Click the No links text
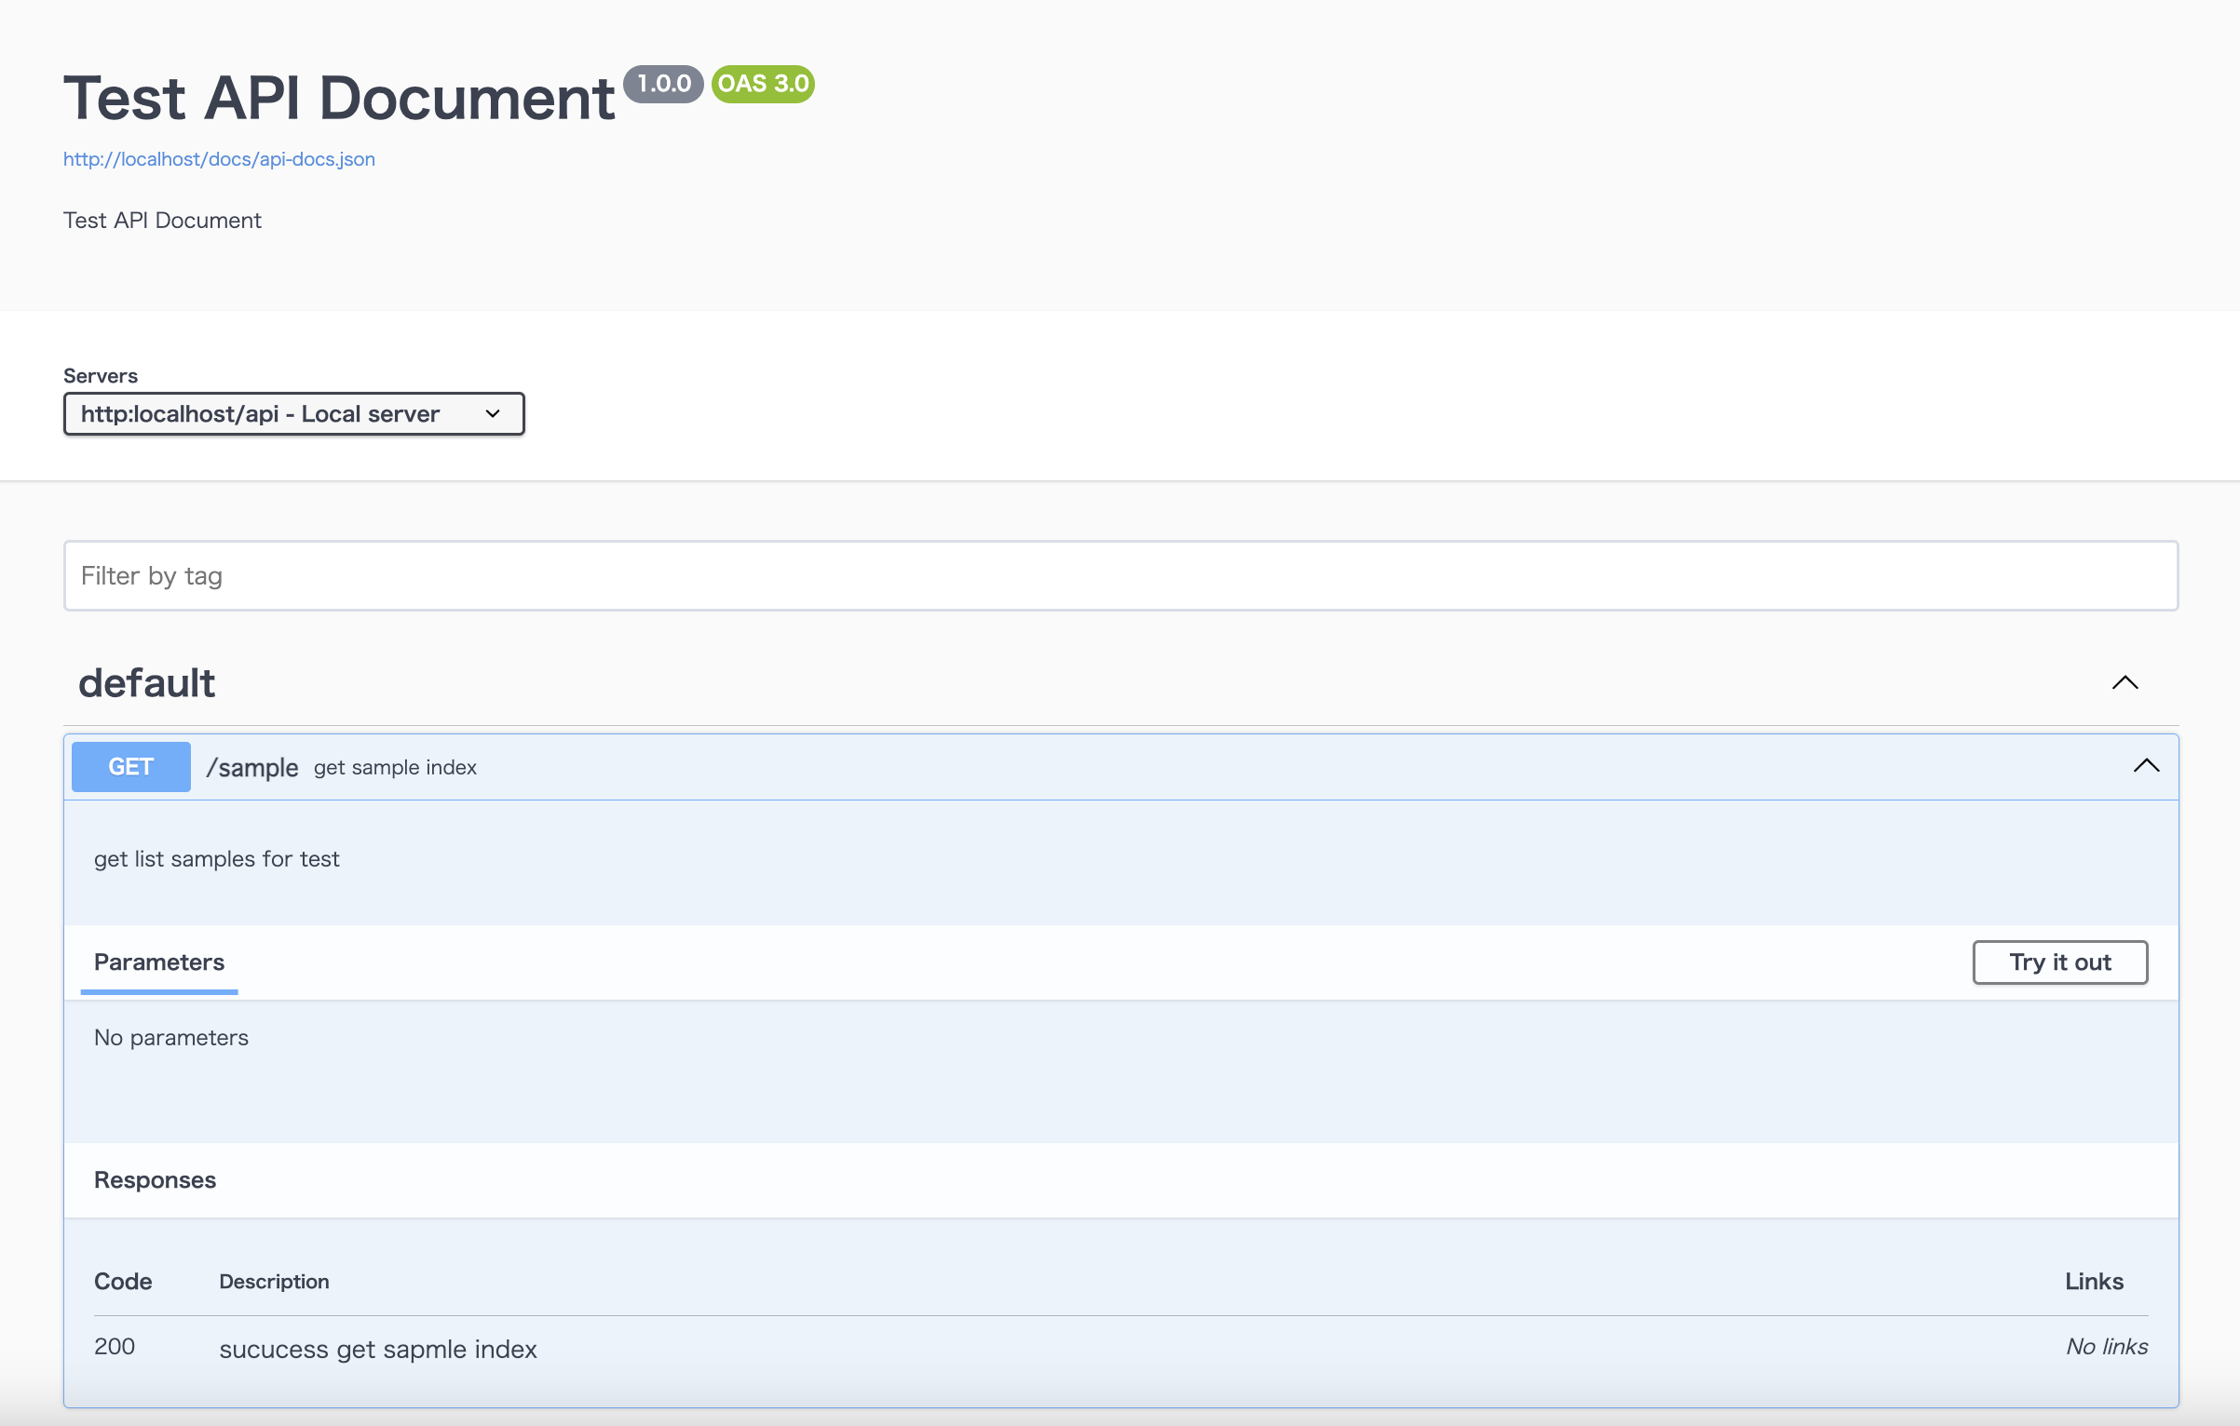This screenshot has height=1426, width=2240. click(x=2106, y=1346)
